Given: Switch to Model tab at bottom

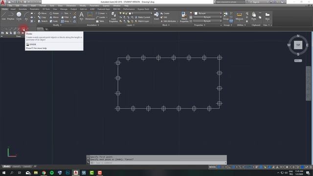Looking at the screenshot, I should click(x=6, y=166).
